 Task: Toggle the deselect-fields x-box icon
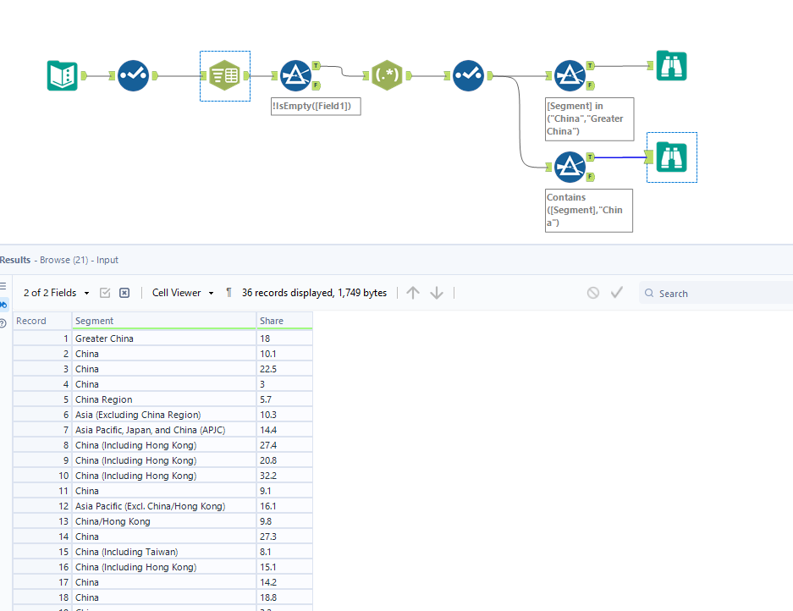(124, 292)
